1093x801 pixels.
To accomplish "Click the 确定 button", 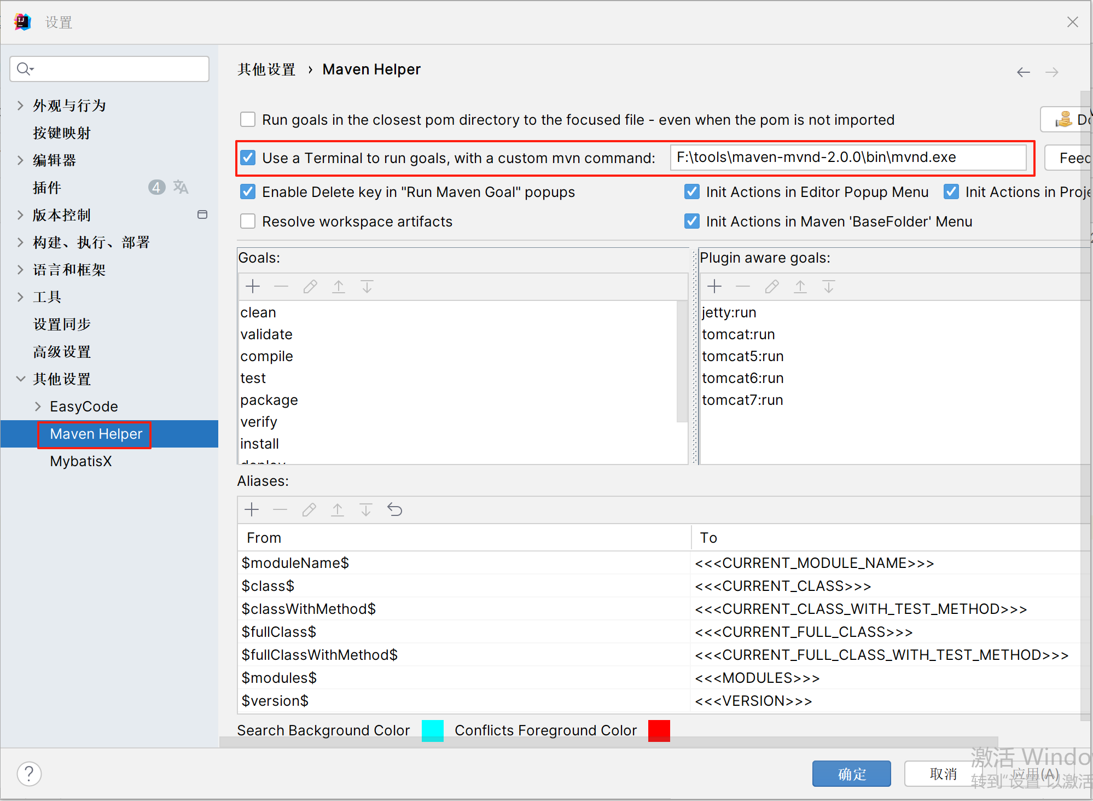I will tap(851, 774).
